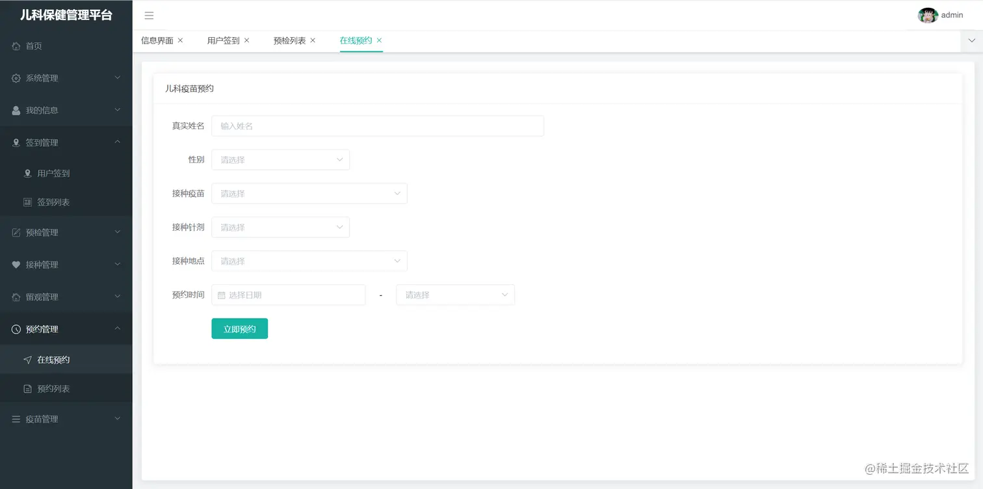This screenshot has height=489, width=983.
Task: Open the 接种针剂 dropdown
Action: (x=281, y=228)
